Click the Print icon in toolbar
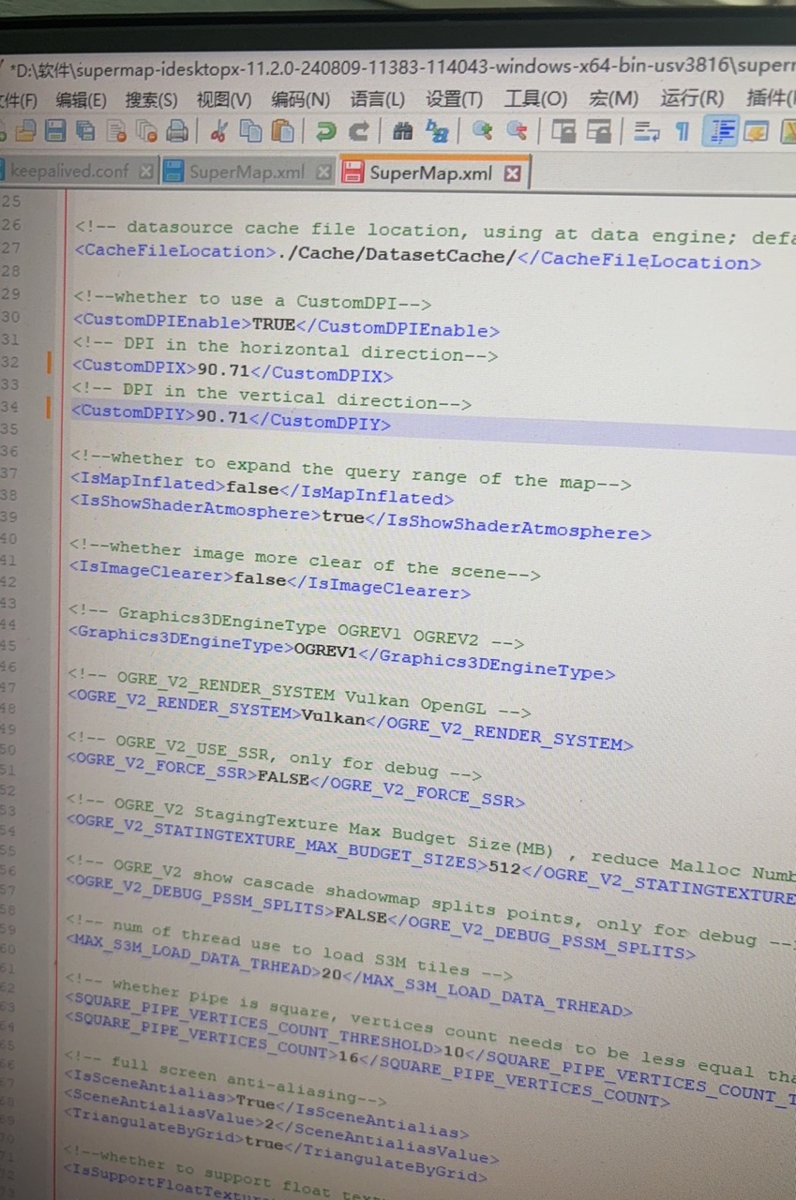The width and height of the screenshot is (796, 1200). 176,131
